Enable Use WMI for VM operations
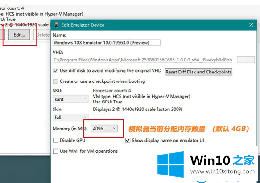Screen dimensions: 260x183 click(x=56, y=151)
